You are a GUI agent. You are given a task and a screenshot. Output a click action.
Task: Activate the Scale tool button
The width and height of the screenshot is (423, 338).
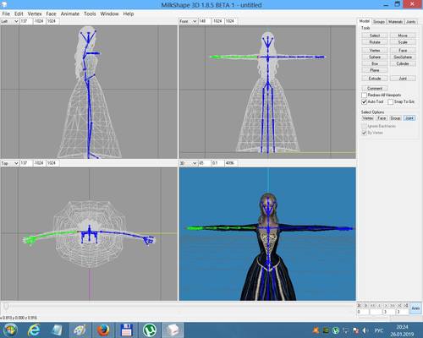pyautogui.click(x=403, y=42)
